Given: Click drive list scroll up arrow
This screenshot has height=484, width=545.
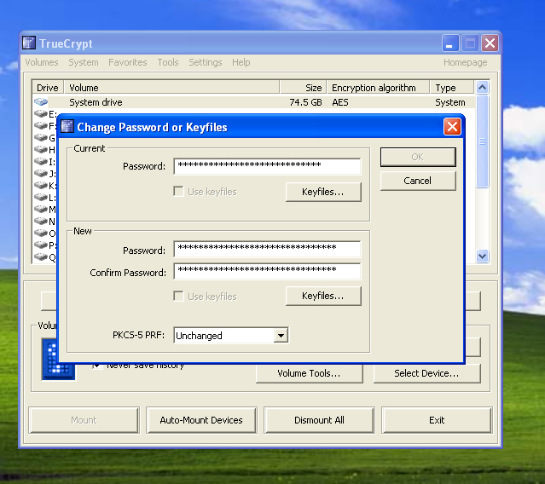Looking at the screenshot, I should 482,87.
